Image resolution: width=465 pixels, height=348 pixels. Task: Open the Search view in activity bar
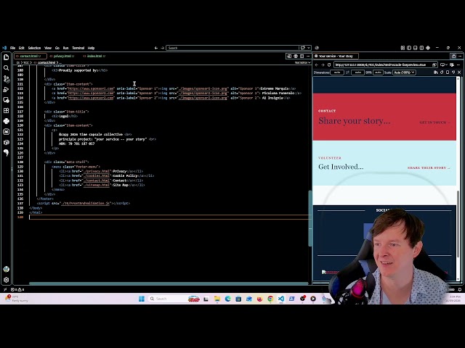pyautogui.click(x=7, y=68)
